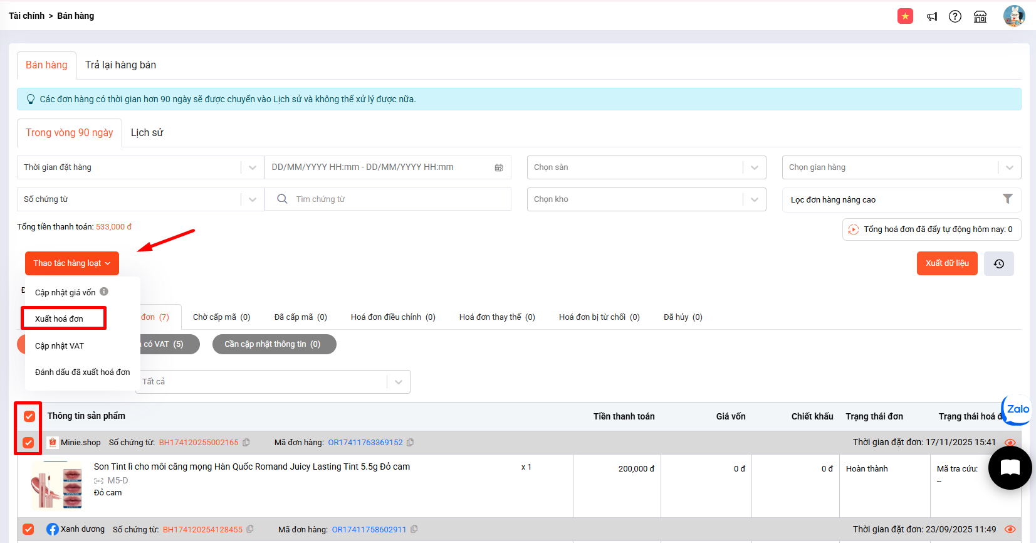The width and height of the screenshot is (1036, 543).
Task: Click the announcement megaphone icon
Action: tap(932, 16)
